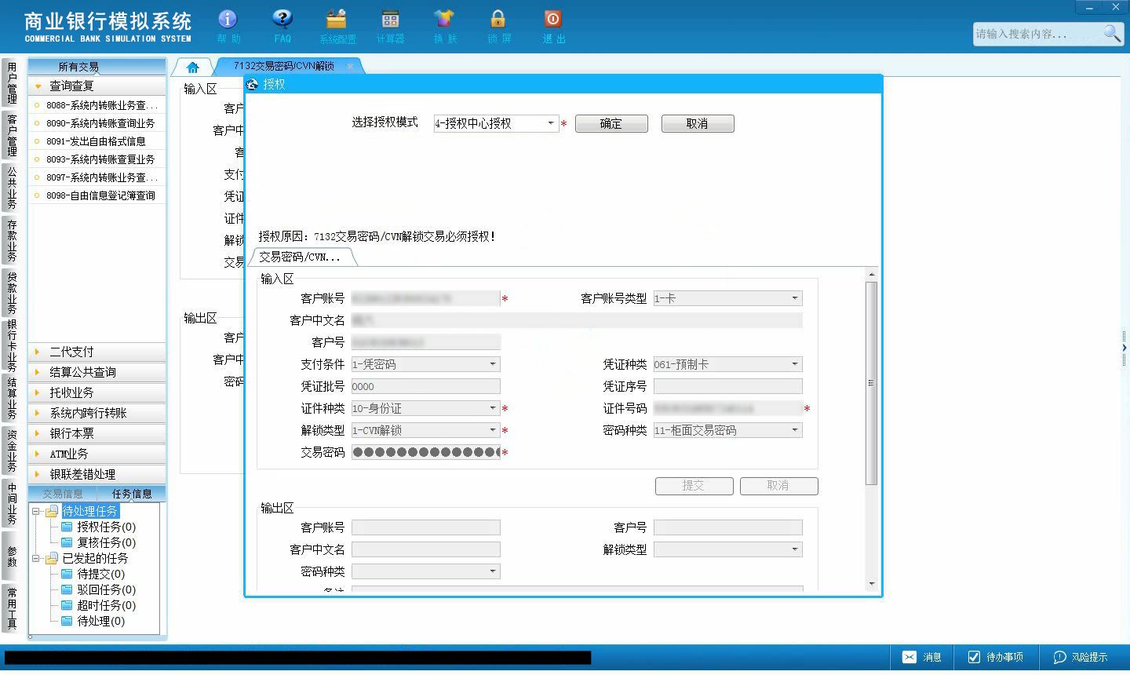The image size is (1130, 675).
Task: Expand 系统内跨行转账 menu group
Action: [x=97, y=413]
